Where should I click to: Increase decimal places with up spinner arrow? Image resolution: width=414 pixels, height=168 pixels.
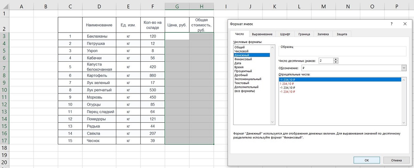(x=336, y=59)
